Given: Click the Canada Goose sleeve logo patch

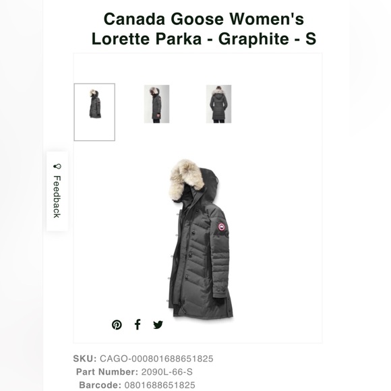Looking at the screenshot, I should coord(221,227).
